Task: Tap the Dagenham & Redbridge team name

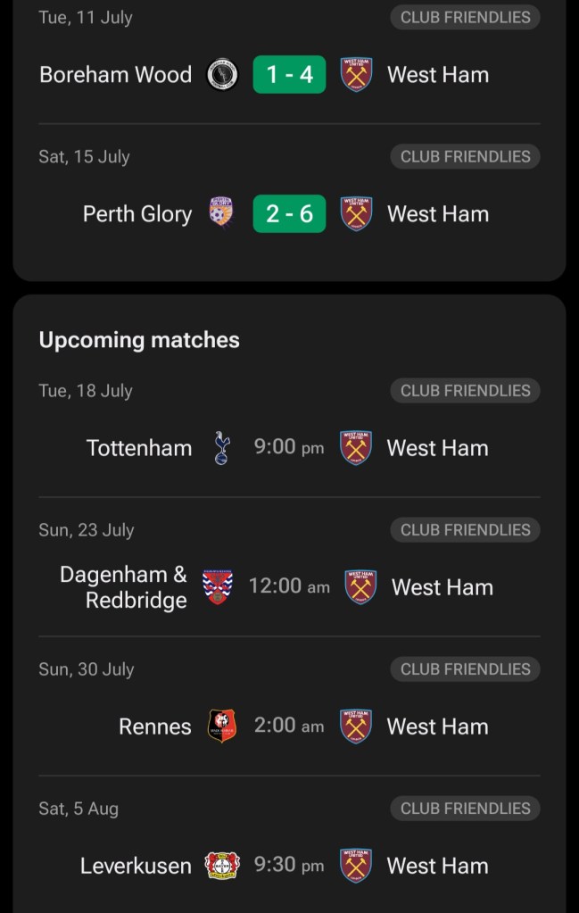Action: [124, 587]
